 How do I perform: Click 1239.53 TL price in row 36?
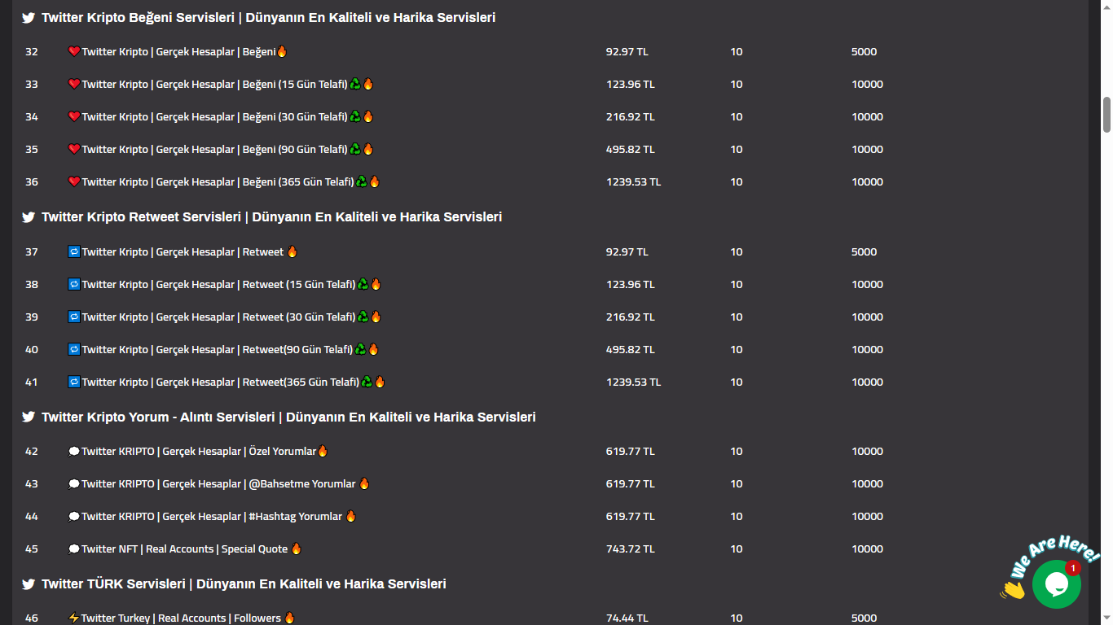coord(633,181)
